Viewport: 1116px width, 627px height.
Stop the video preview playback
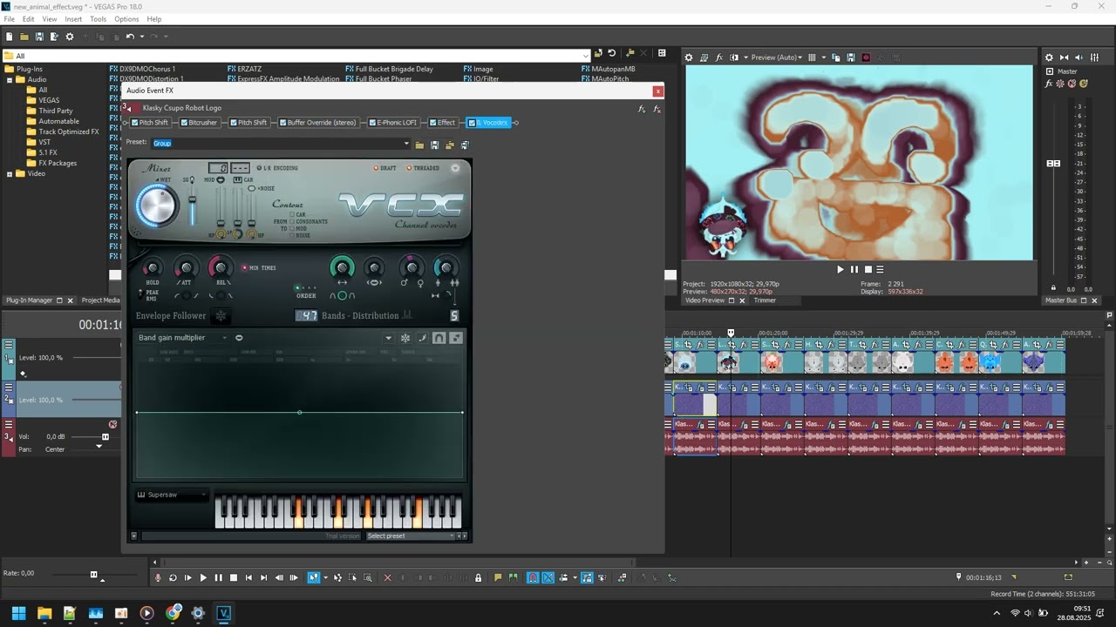[868, 270]
